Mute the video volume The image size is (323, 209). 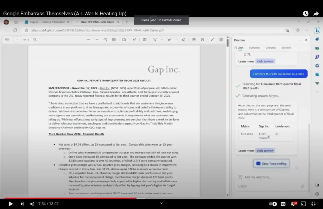point(32,204)
